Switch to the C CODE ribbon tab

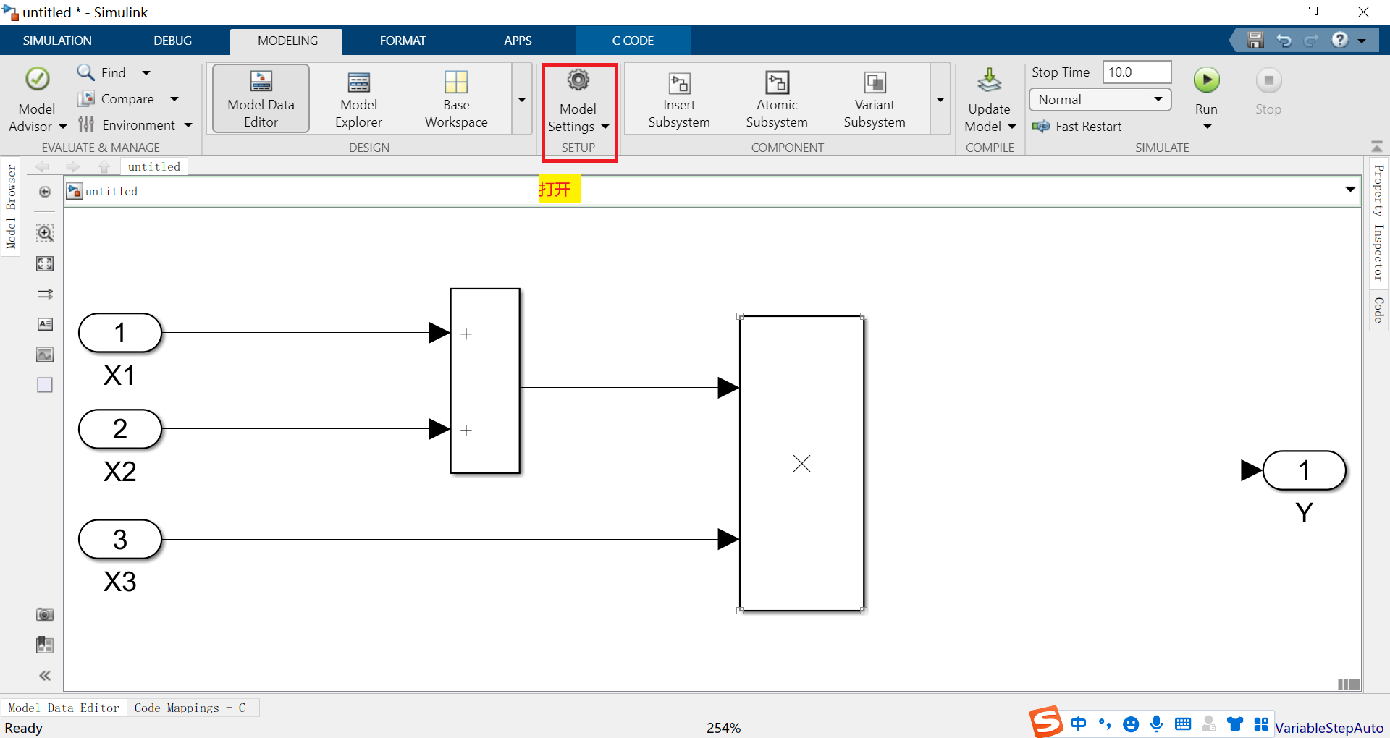point(633,41)
